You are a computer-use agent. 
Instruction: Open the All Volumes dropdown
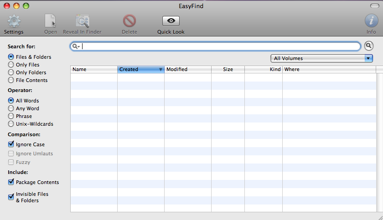(321, 58)
